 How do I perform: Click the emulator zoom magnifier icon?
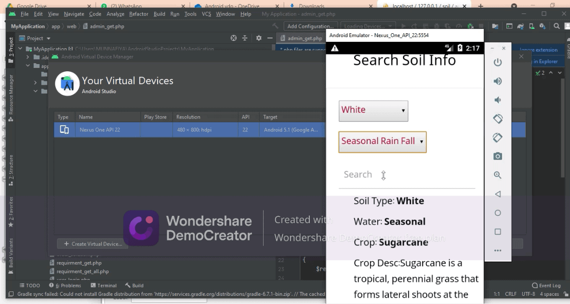point(498,175)
